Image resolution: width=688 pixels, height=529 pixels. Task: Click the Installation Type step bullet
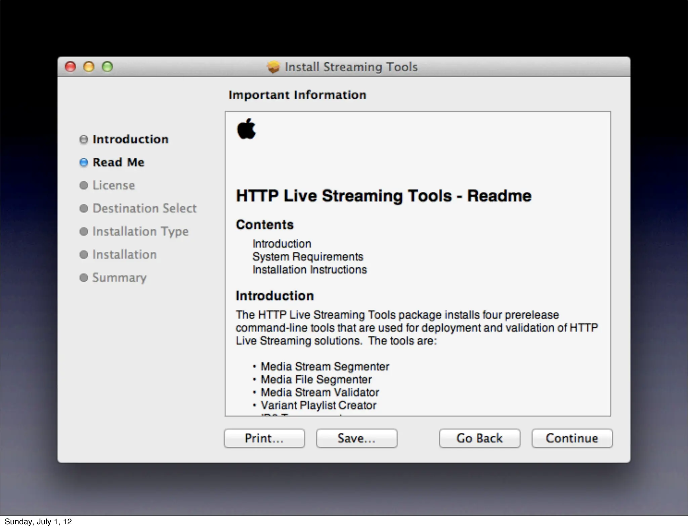[x=84, y=232]
